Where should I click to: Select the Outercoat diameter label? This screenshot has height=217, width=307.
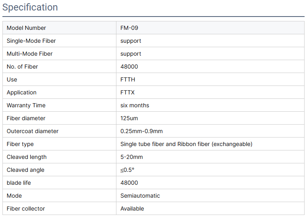pyautogui.click(x=33, y=131)
